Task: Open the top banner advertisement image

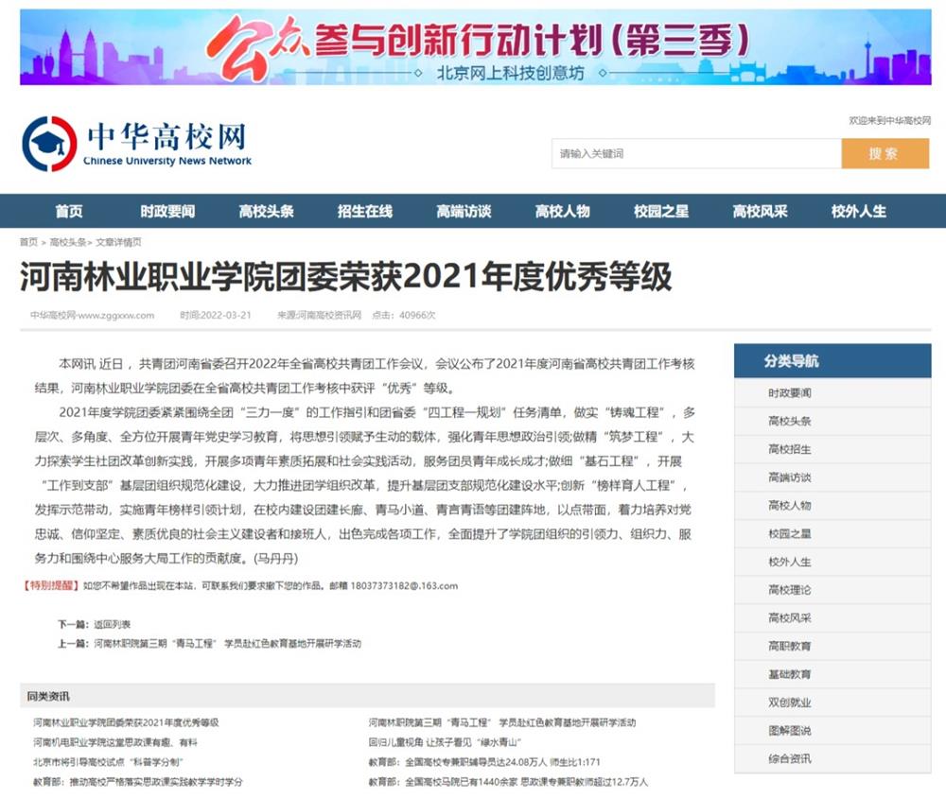Action: click(475, 47)
